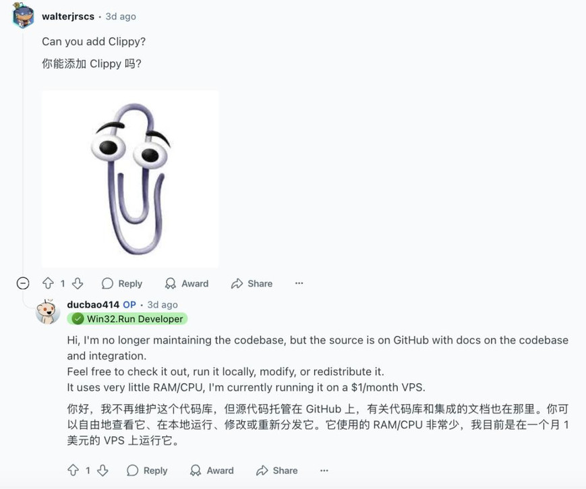This screenshot has height=489, width=586.
Task: Reply to walterjrscs's comment
Action: 122,283
